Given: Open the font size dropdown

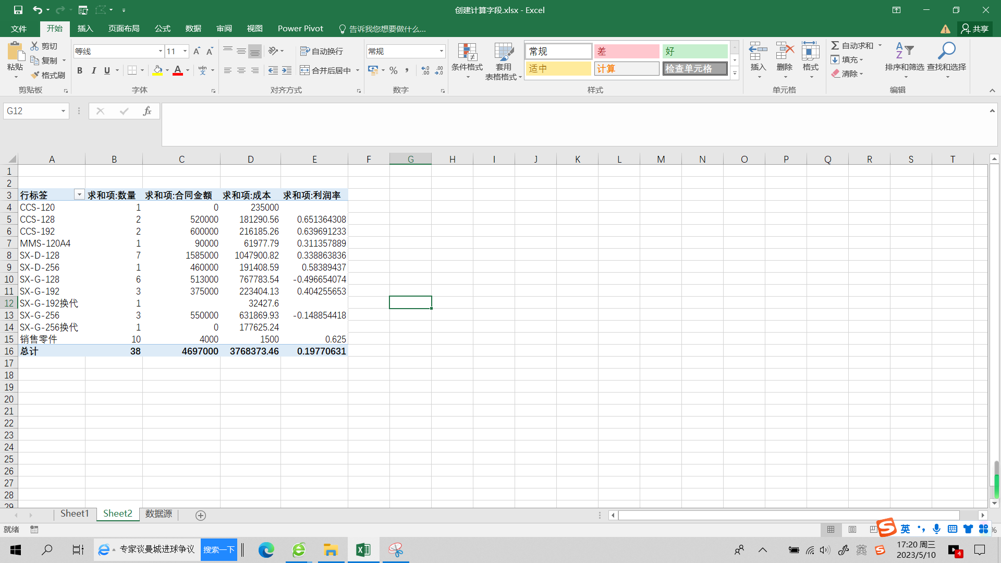Looking at the screenshot, I should pos(185,51).
